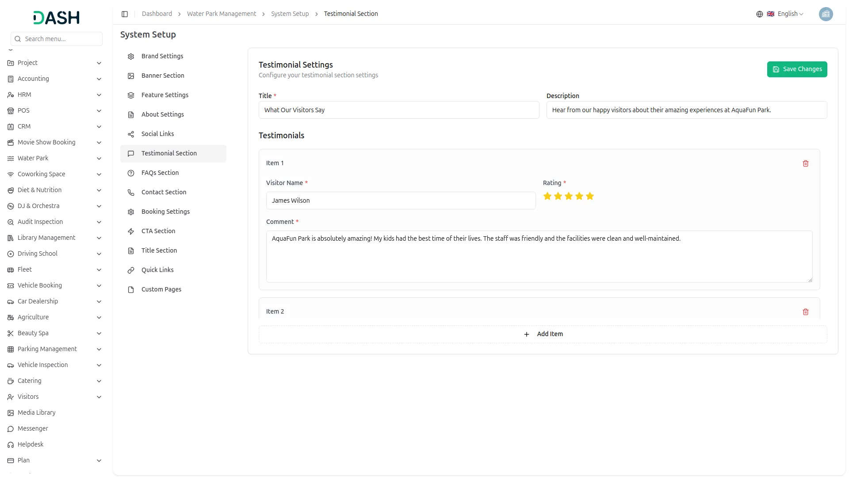Image resolution: width=849 pixels, height=477 pixels.
Task: Click the Helpdesk headset icon
Action: (x=11, y=445)
